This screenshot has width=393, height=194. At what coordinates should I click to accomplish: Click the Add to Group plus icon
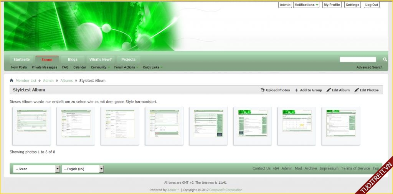tap(297, 90)
